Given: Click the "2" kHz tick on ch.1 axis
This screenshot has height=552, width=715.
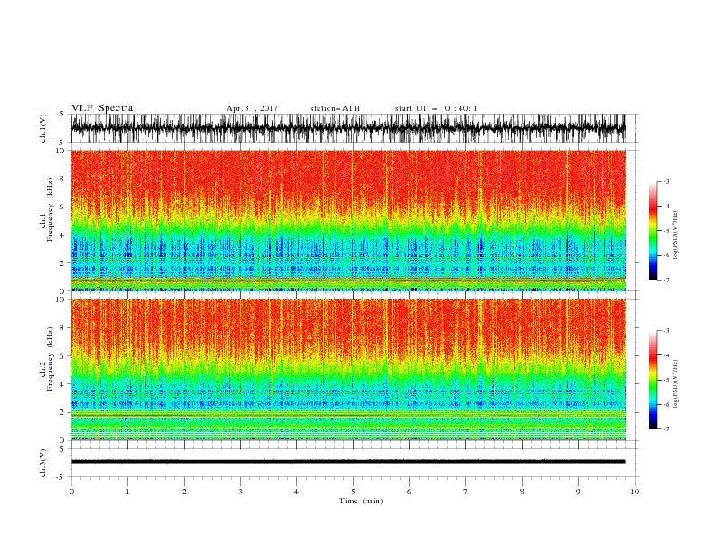Looking at the screenshot, I should tap(62, 263).
